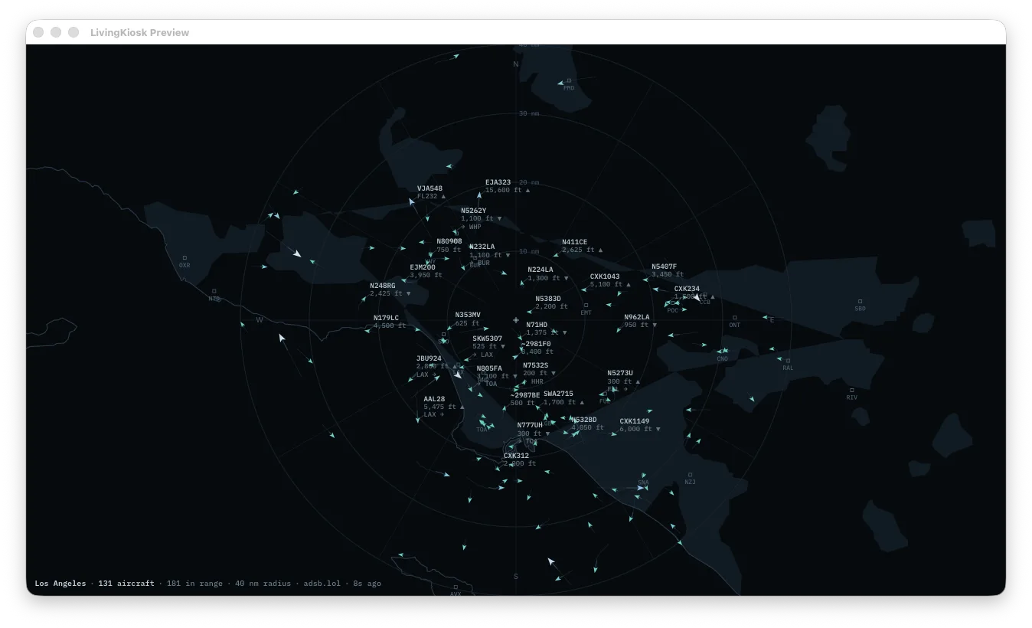Select the CXK1043 aircraft arrow icon
The height and width of the screenshot is (628, 1032).
(x=584, y=289)
